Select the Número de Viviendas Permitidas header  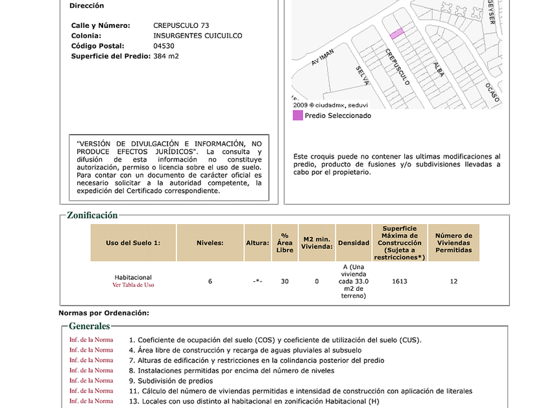tap(454, 243)
